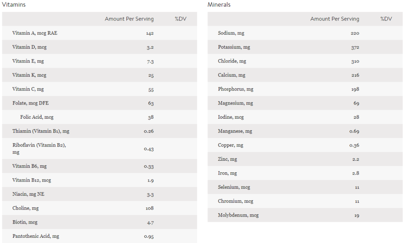Select the Vitamin A, mcg RAE row label

[x=35, y=33]
